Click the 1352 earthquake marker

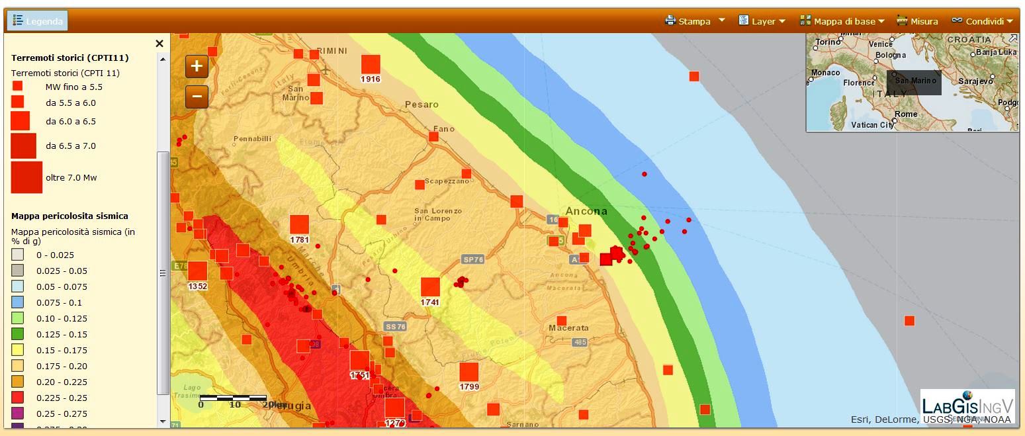point(197,271)
